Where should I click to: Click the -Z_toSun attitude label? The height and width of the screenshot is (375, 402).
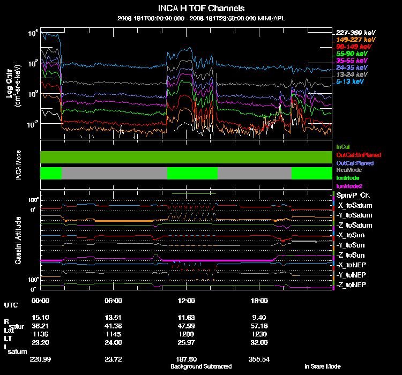(350, 255)
